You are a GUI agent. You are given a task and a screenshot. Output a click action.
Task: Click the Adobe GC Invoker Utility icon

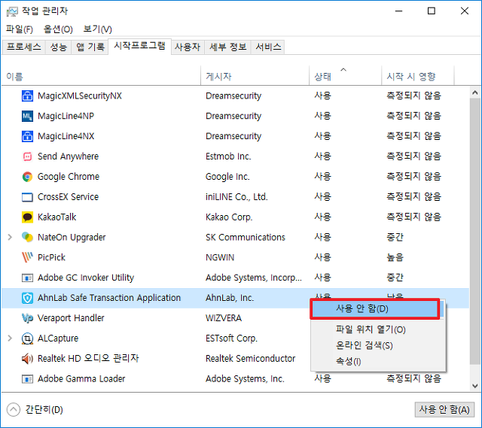point(27,278)
